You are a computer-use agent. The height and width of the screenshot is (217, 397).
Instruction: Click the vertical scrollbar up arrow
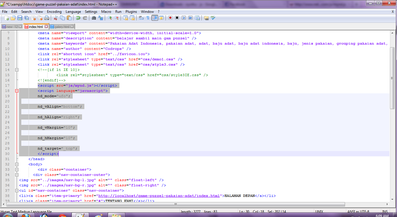pos(393,33)
